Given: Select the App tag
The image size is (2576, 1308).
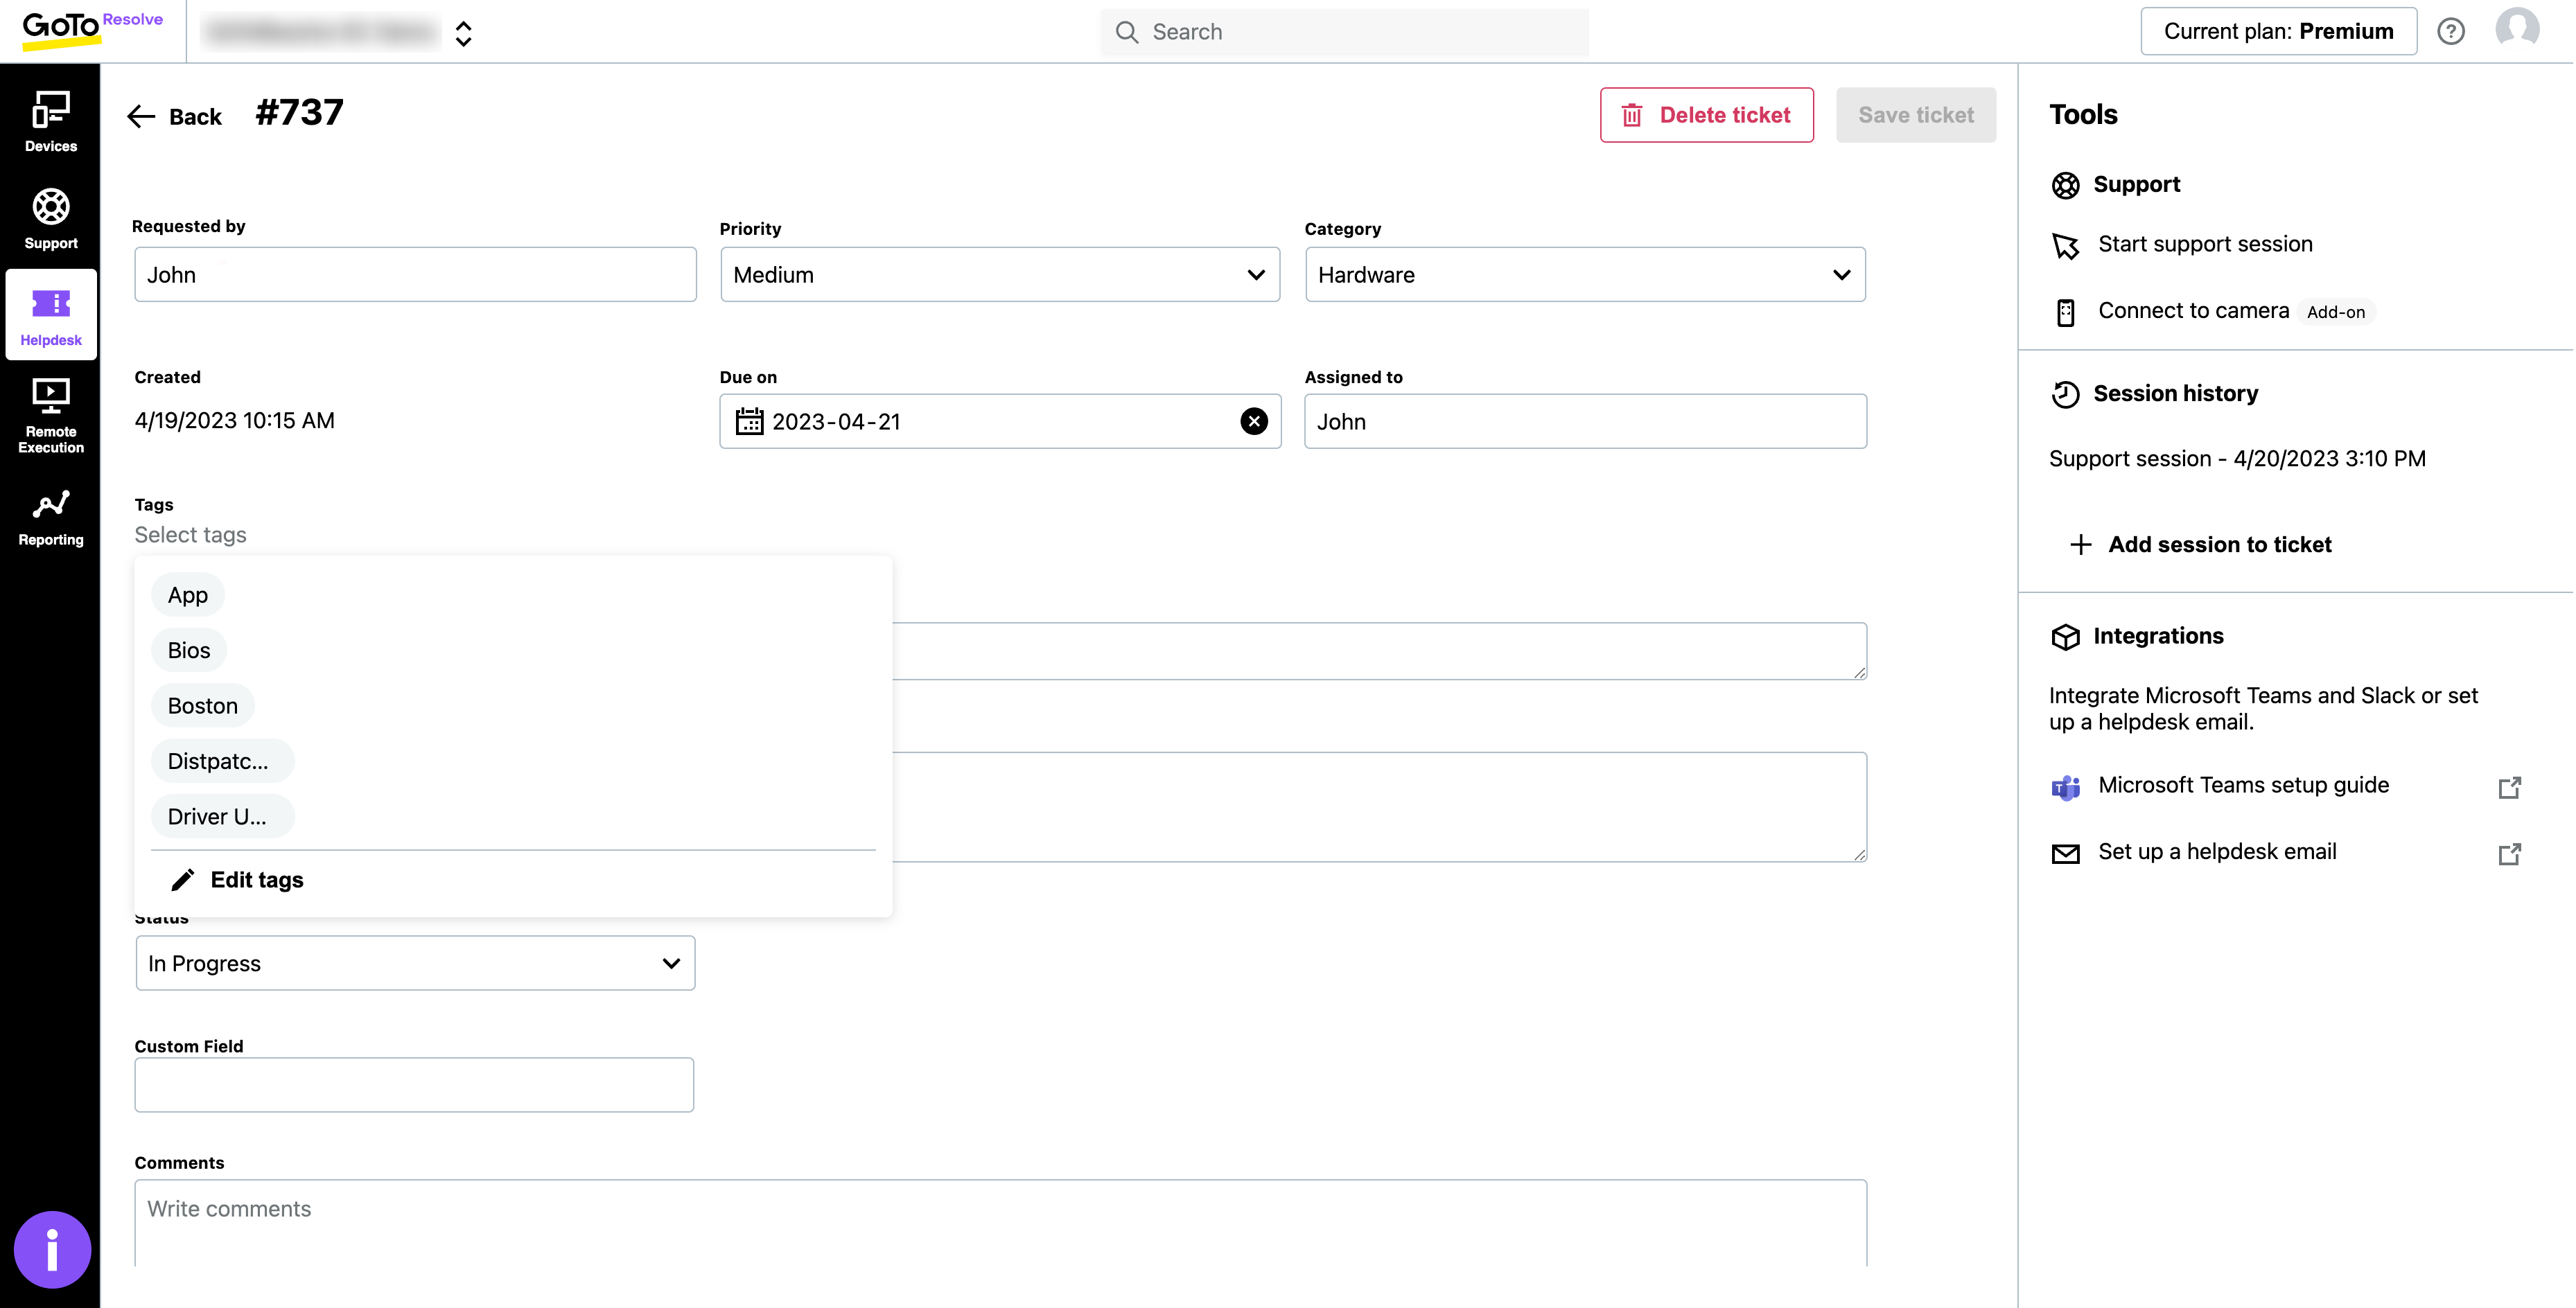Looking at the screenshot, I should coord(187,594).
